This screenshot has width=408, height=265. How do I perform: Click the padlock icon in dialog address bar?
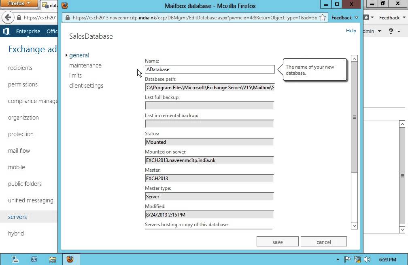click(68, 18)
